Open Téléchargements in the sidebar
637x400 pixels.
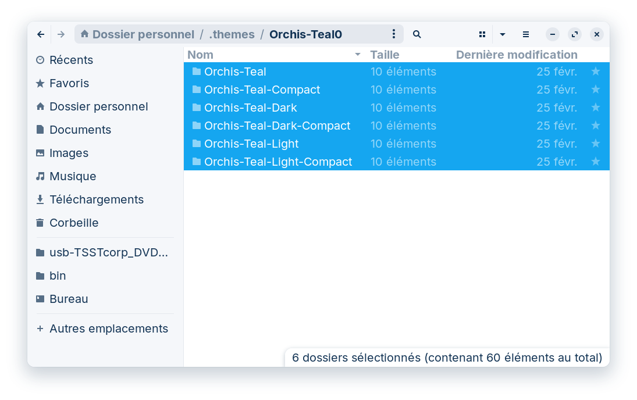click(x=96, y=199)
